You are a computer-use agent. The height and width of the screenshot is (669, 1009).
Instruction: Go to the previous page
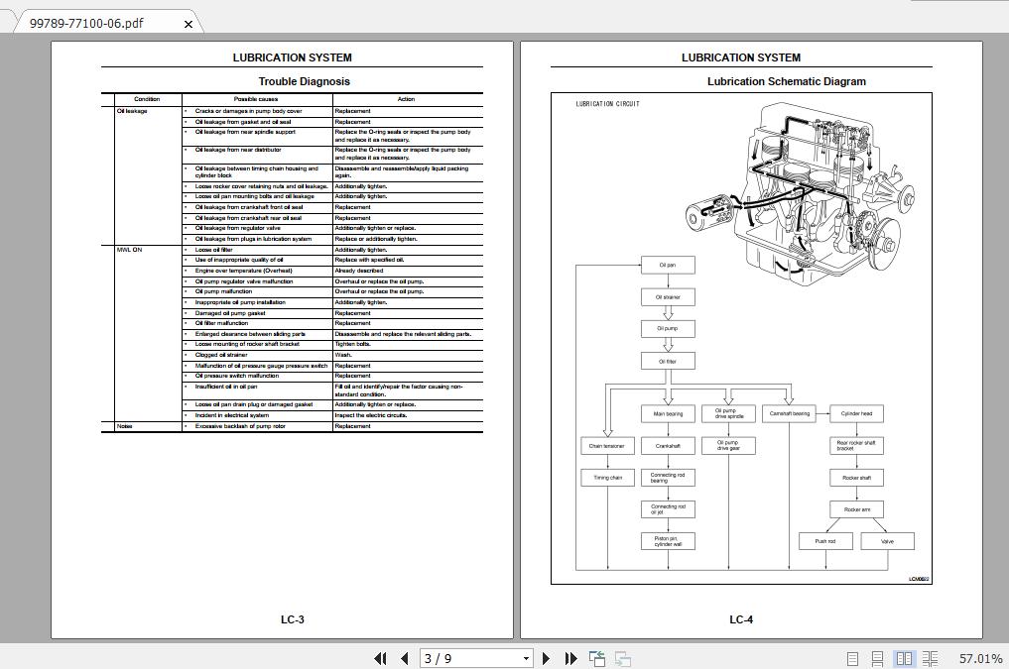[405, 658]
